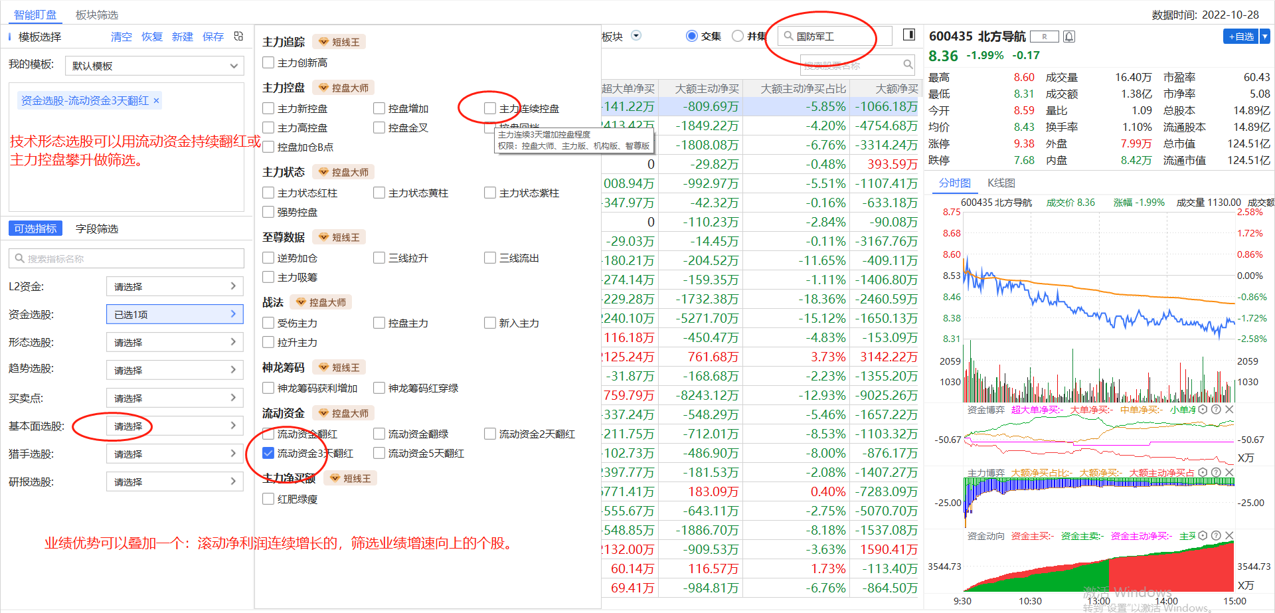Open the 默认模板 template dropdown
This screenshot has width=1275, height=613.
coord(155,66)
